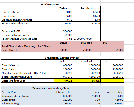
Task: Click the Estimated MOH label
Action: 11,31
